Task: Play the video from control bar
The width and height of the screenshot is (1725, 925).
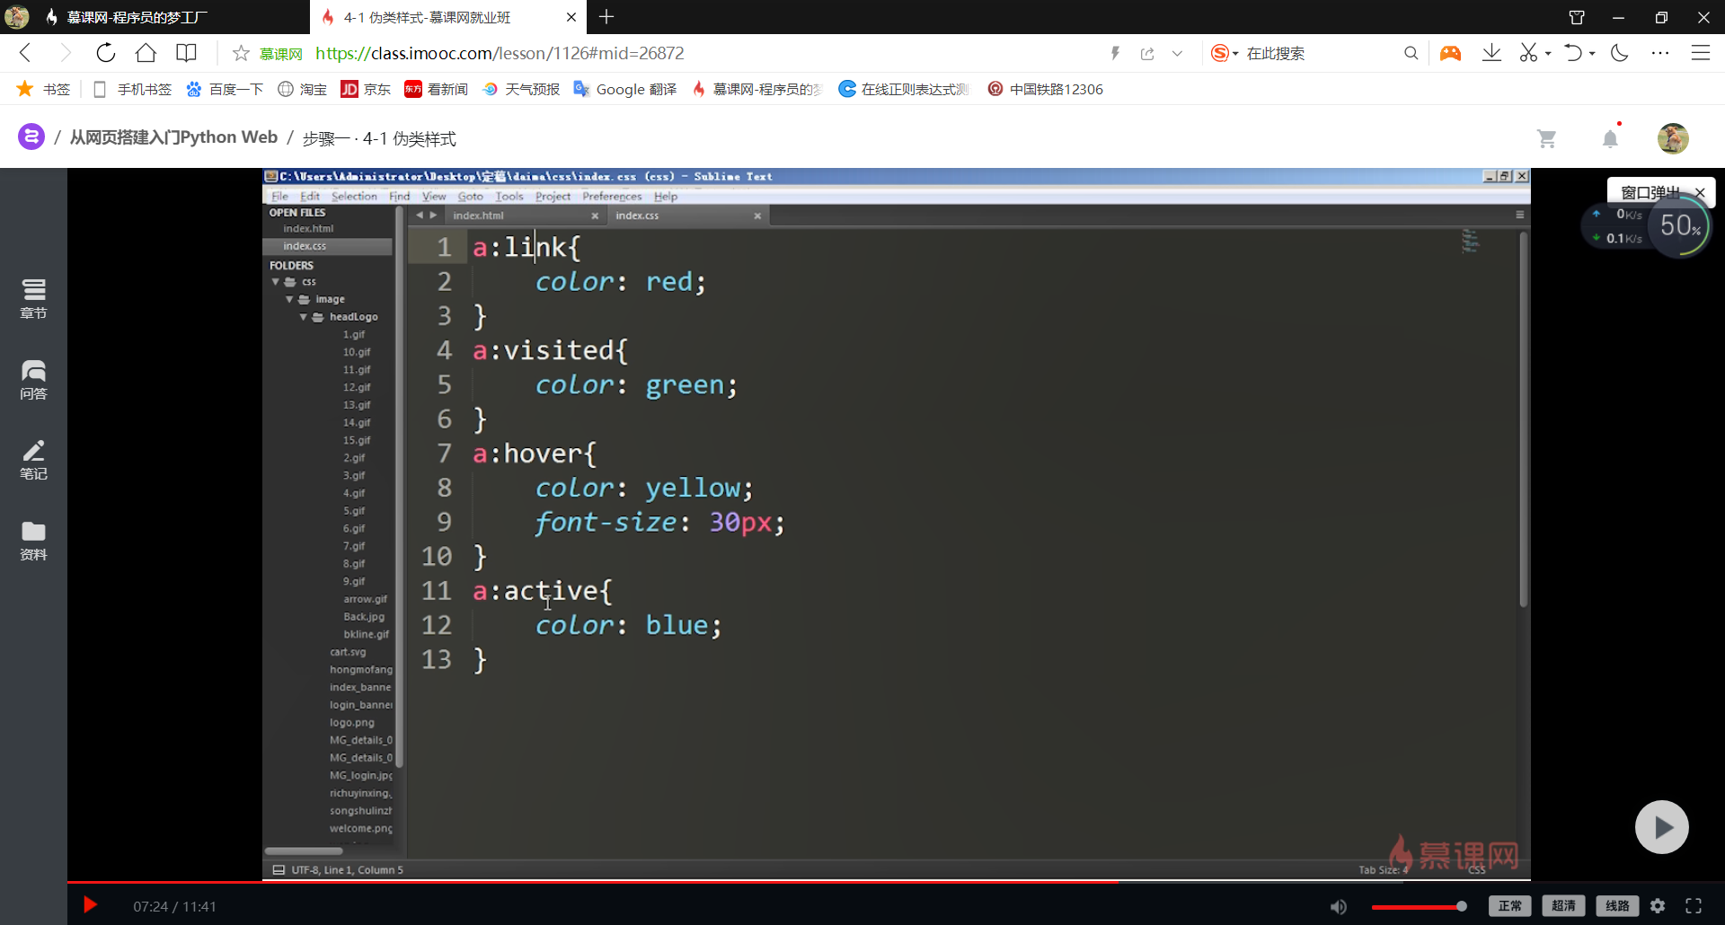Action: [x=90, y=905]
